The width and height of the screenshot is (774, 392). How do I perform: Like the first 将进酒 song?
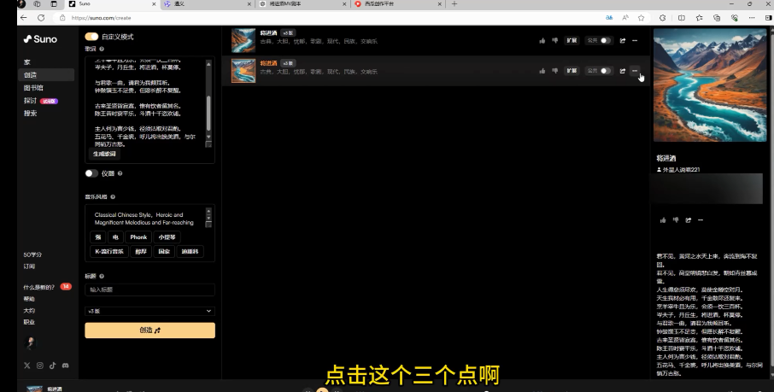point(542,40)
